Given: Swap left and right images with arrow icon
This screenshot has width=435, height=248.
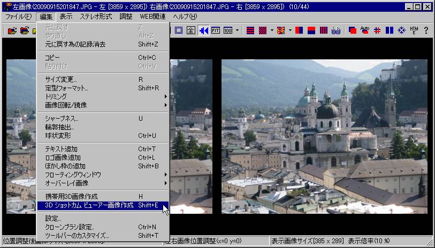Looking at the screenshot, I should (203, 30).
